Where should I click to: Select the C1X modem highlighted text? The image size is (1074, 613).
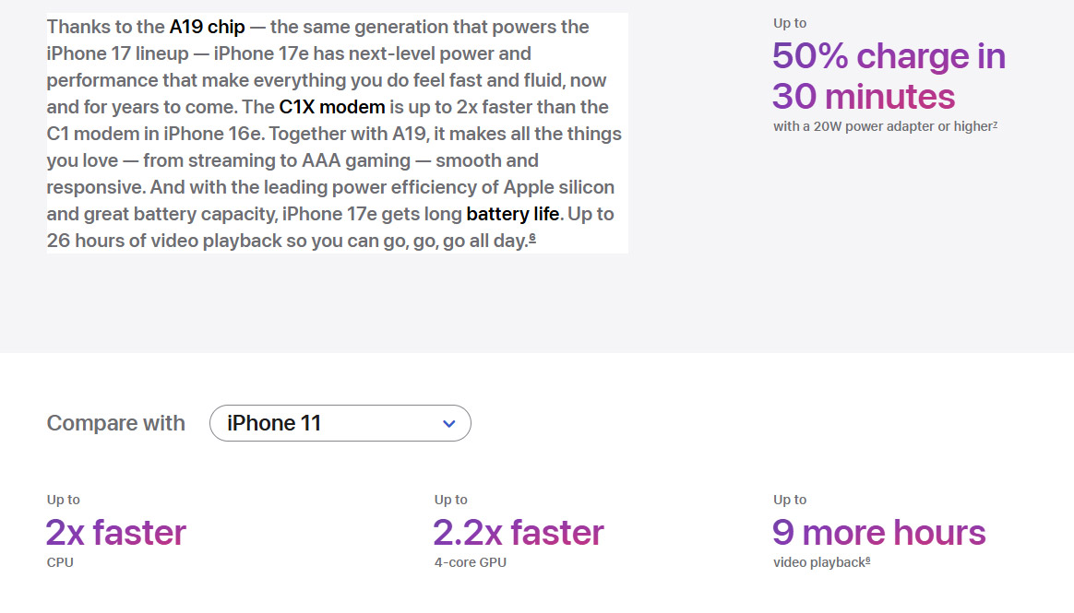pos(331,107)
